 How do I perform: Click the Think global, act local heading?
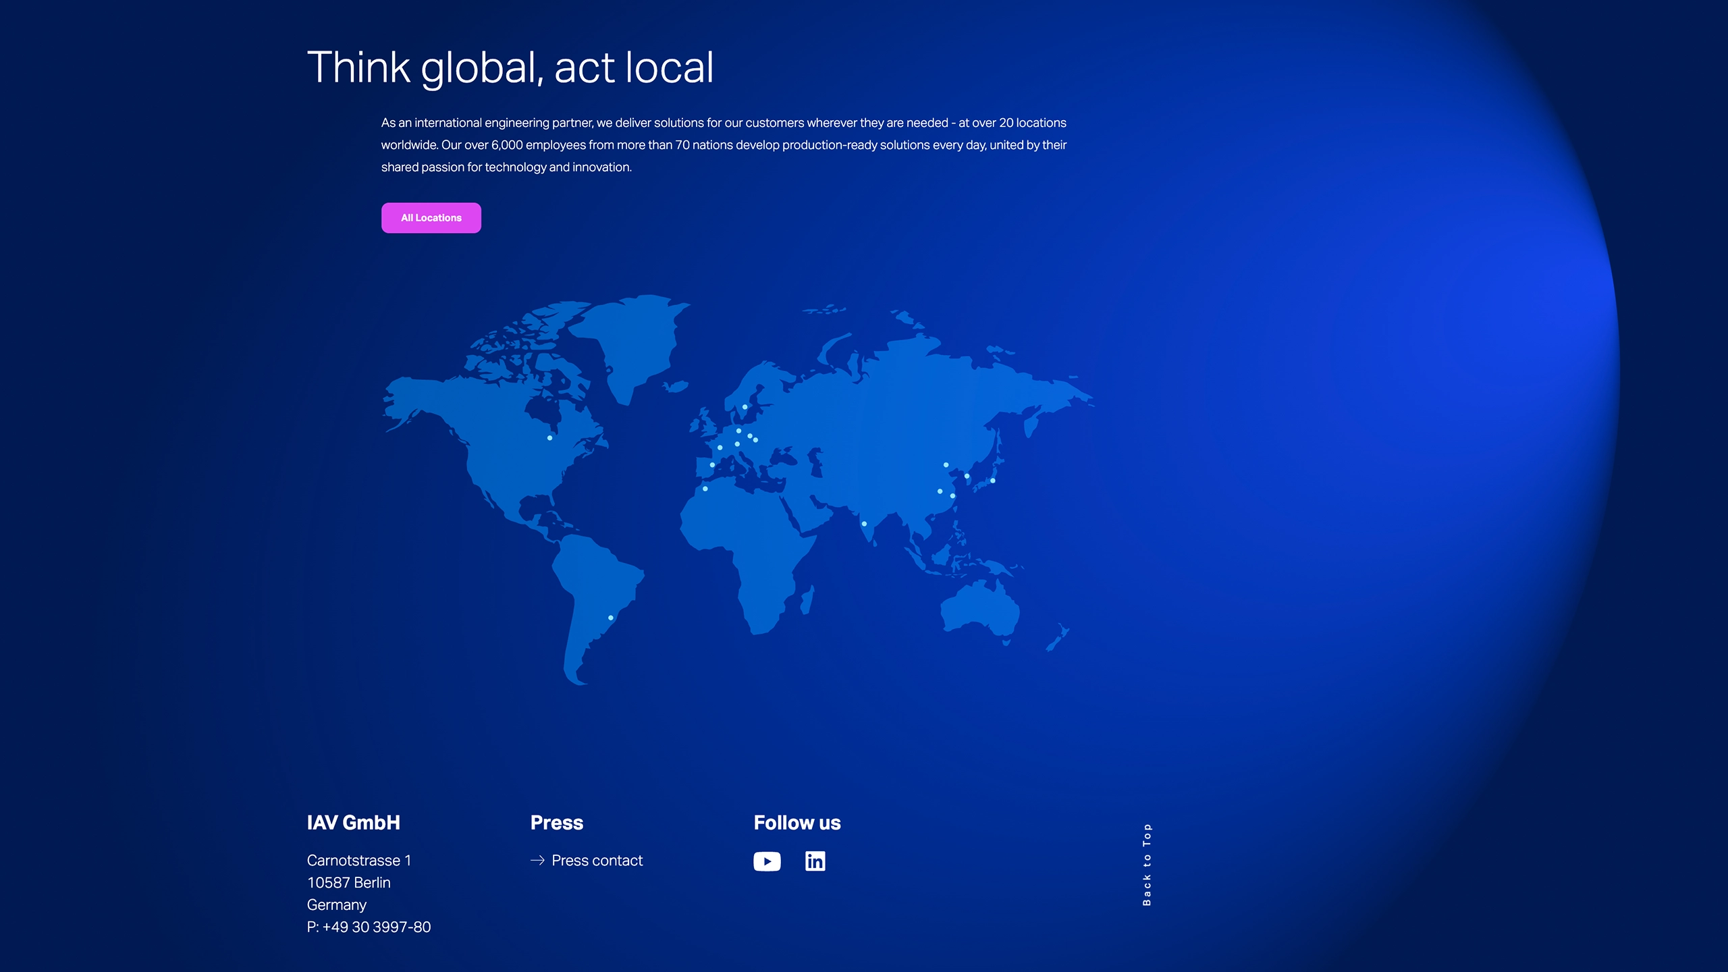tap(510, 67)
